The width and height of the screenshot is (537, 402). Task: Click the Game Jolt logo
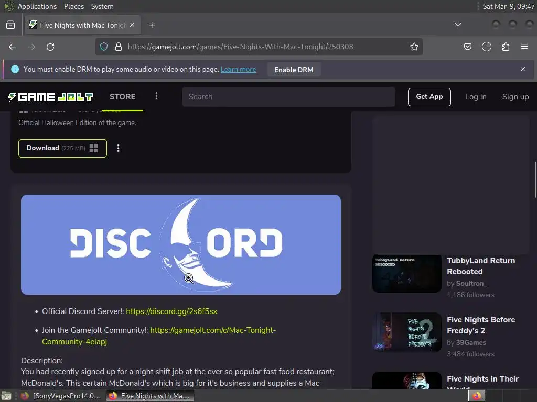(51, 97)
